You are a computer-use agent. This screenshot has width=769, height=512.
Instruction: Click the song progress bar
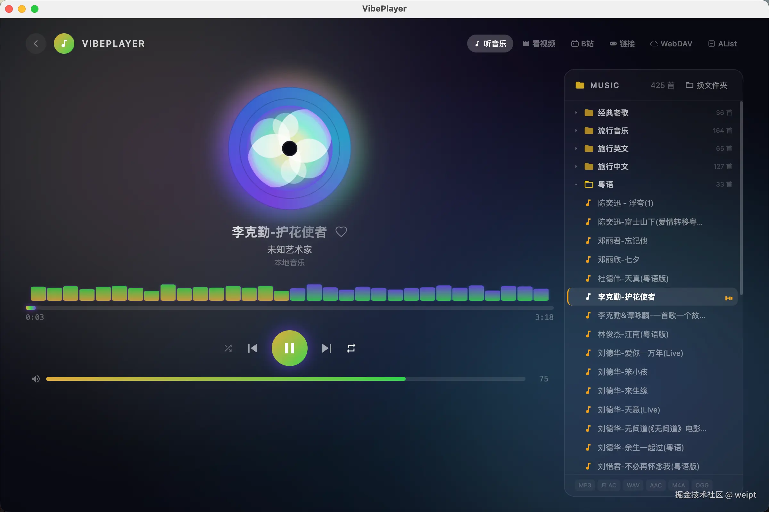click(x=289, y=308)
